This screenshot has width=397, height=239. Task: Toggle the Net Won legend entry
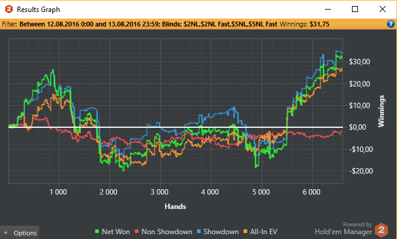tap(112, 232)
